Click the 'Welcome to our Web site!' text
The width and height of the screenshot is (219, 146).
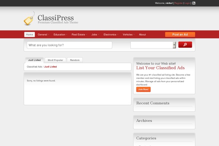click(156, 64)
